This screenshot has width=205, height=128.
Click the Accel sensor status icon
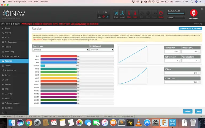coord(123,14)
